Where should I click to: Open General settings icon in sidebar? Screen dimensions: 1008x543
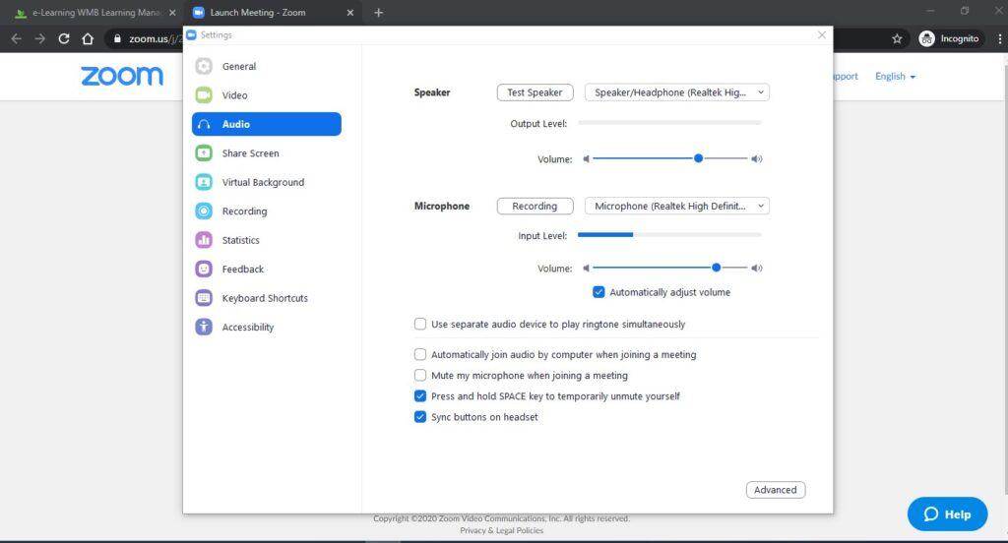(204, 66)
